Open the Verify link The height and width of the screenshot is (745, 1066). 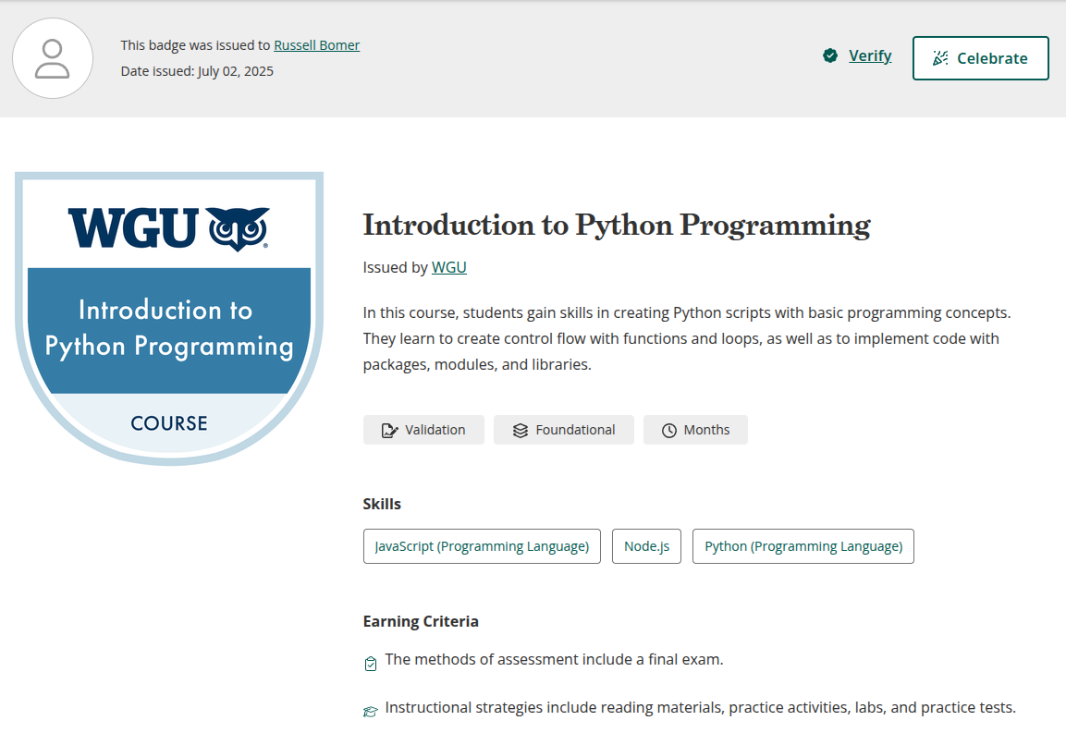[x=869, y=55]
